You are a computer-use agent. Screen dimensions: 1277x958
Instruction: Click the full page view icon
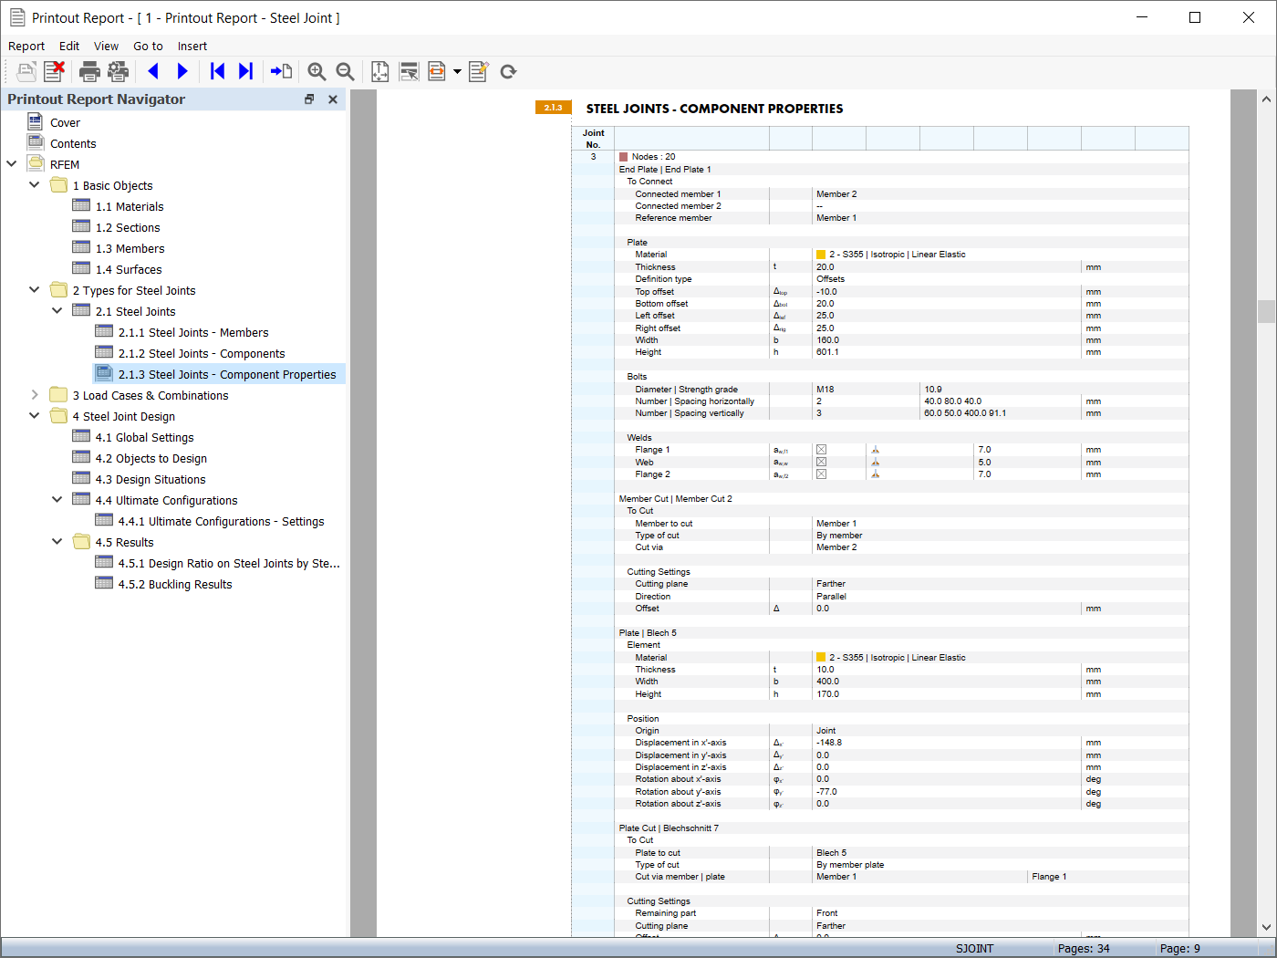point(379,71)
